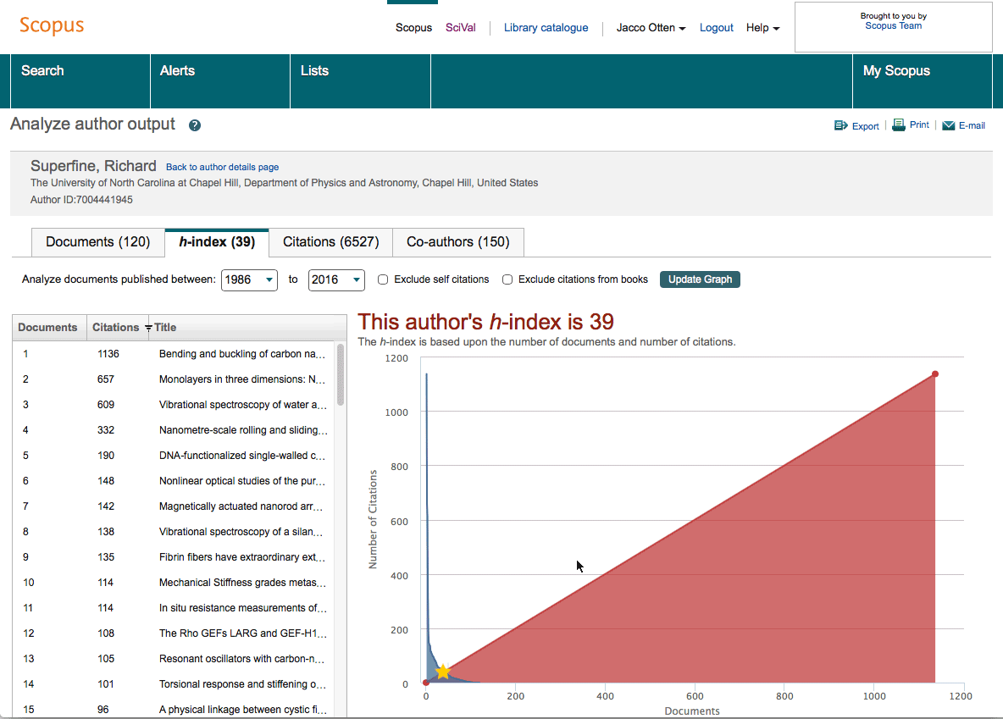
Task: Toggle Exclude citations from books checkbox
Action: click(507, 279)
